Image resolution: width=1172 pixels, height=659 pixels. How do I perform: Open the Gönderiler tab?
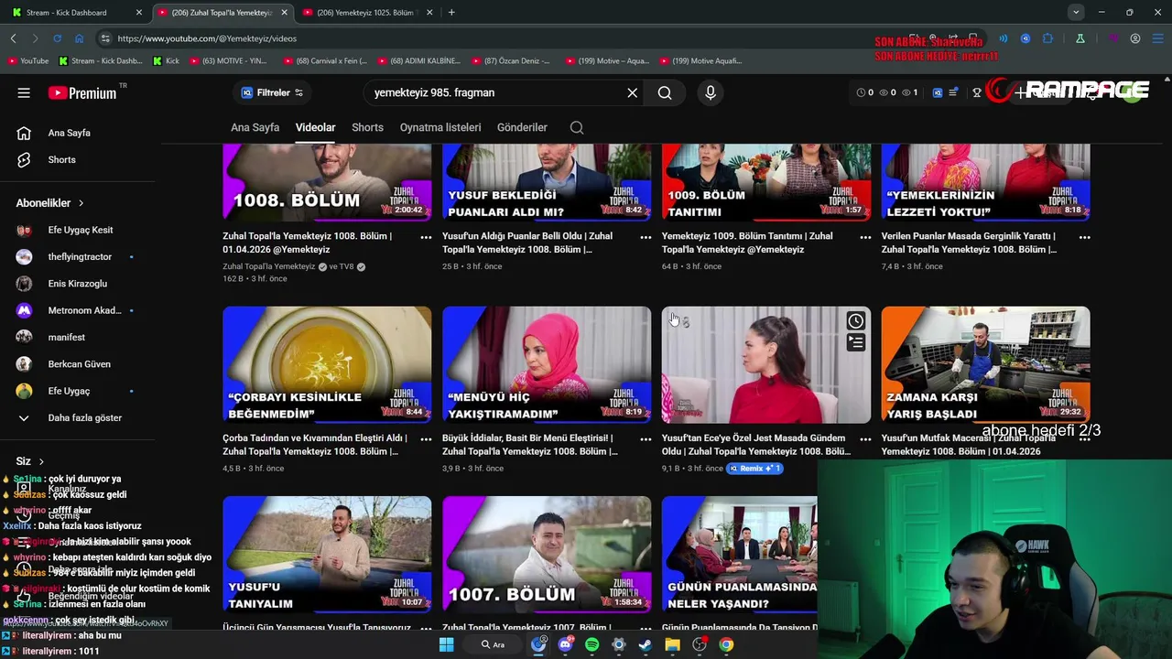coord(522,127)
